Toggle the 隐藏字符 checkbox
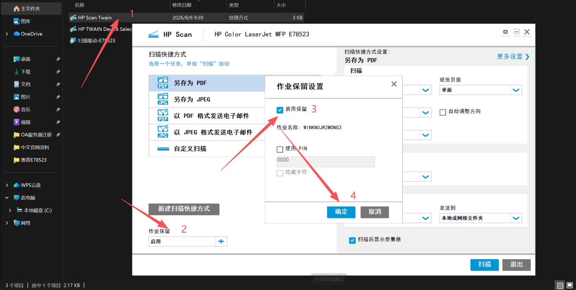Image resolution: width=576 pixels, height=290 pixels. (280, 173)
